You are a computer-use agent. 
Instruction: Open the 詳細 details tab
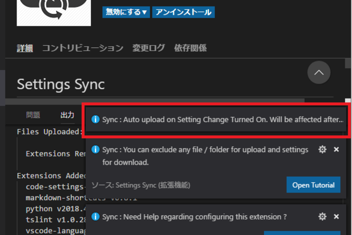[25, 48]
